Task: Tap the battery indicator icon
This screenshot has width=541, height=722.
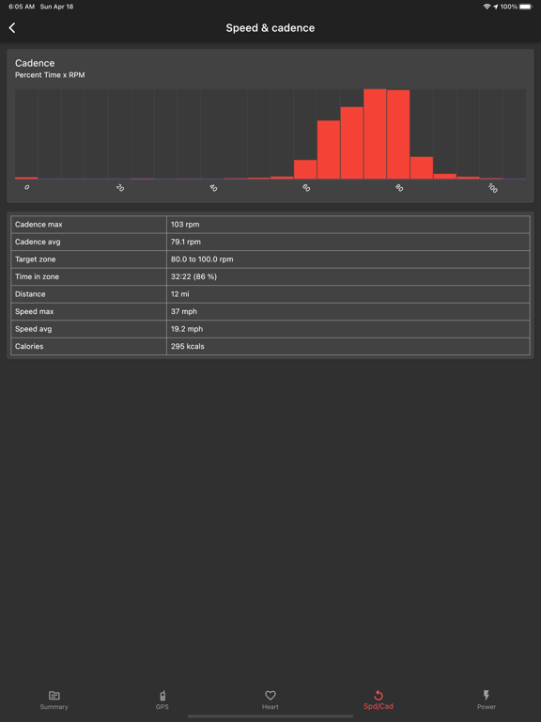Action: 526,7
